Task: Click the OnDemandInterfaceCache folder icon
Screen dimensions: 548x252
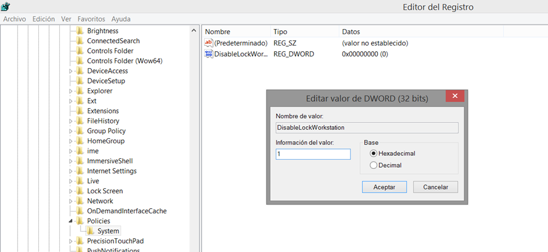Action: [x=80, y=211]
